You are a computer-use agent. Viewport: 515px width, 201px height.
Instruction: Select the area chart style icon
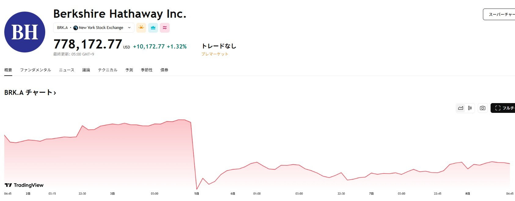pyautogui.click(x=461, y=108)
